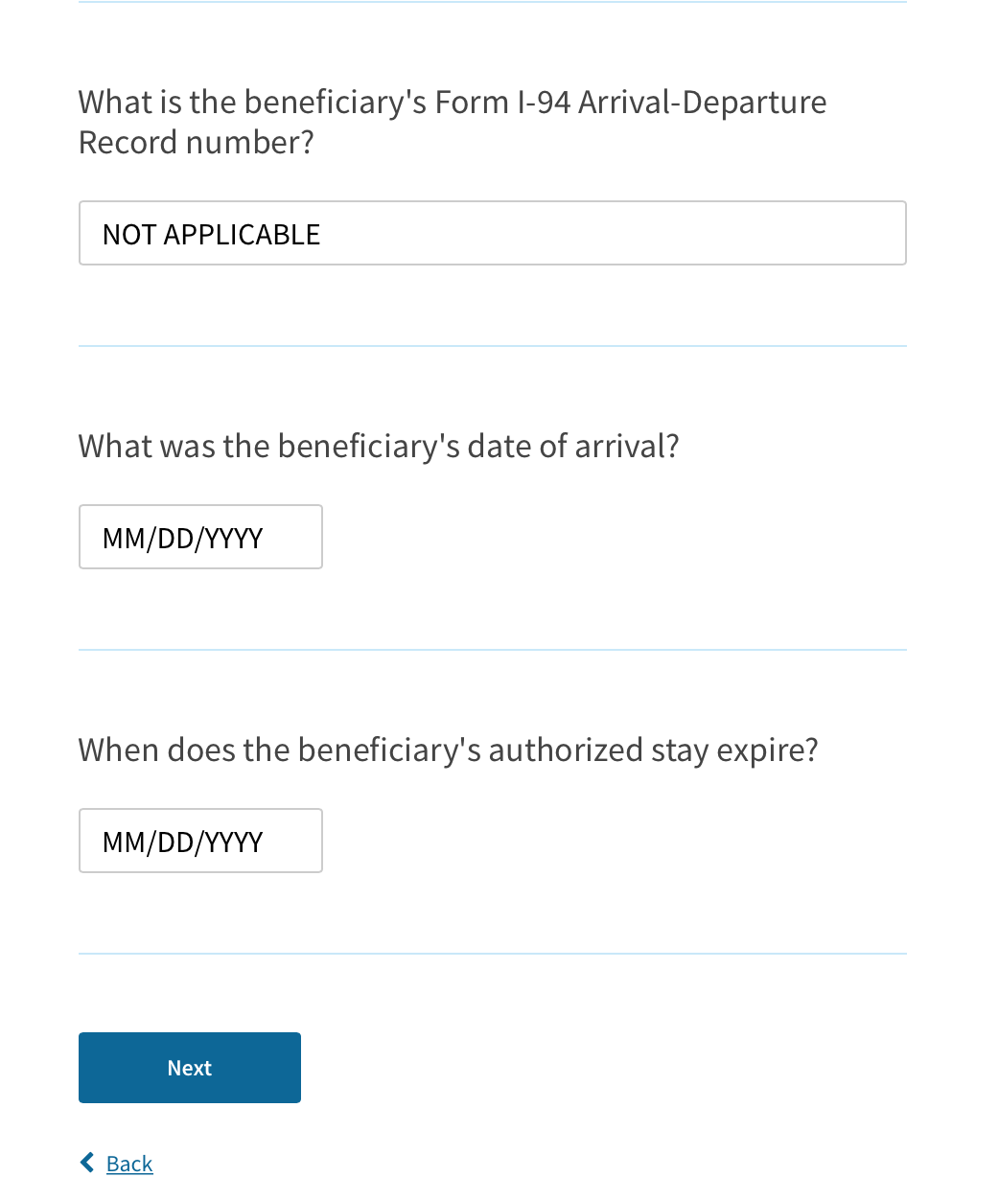999x1200 pixels.
Task: Activate the beneficiary's arrival date box
Action: 200,537
